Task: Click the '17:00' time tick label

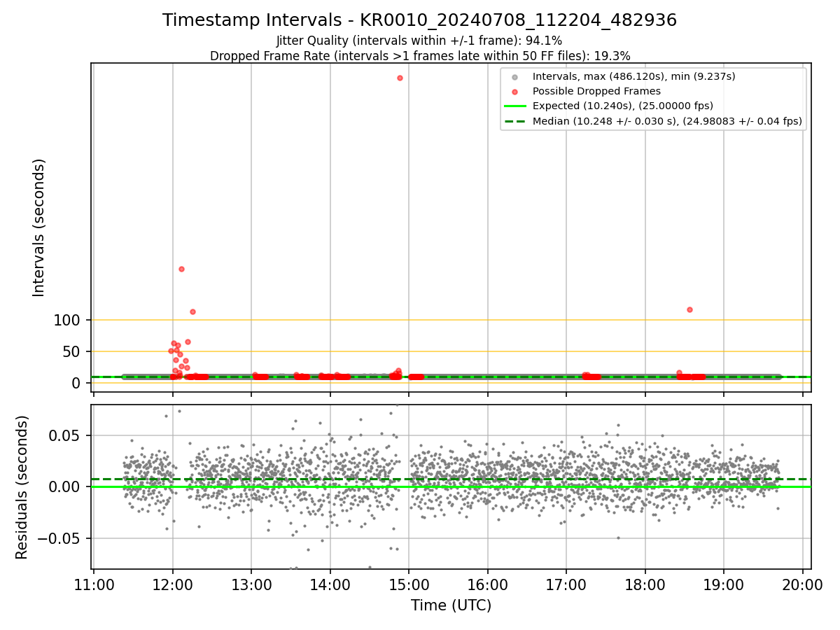Action: coord(566,584)
